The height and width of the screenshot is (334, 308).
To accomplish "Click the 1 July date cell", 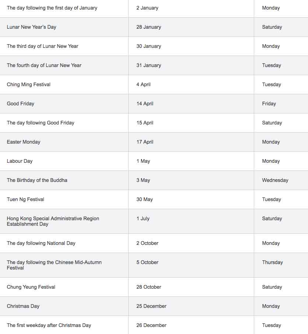I will 143,218.
